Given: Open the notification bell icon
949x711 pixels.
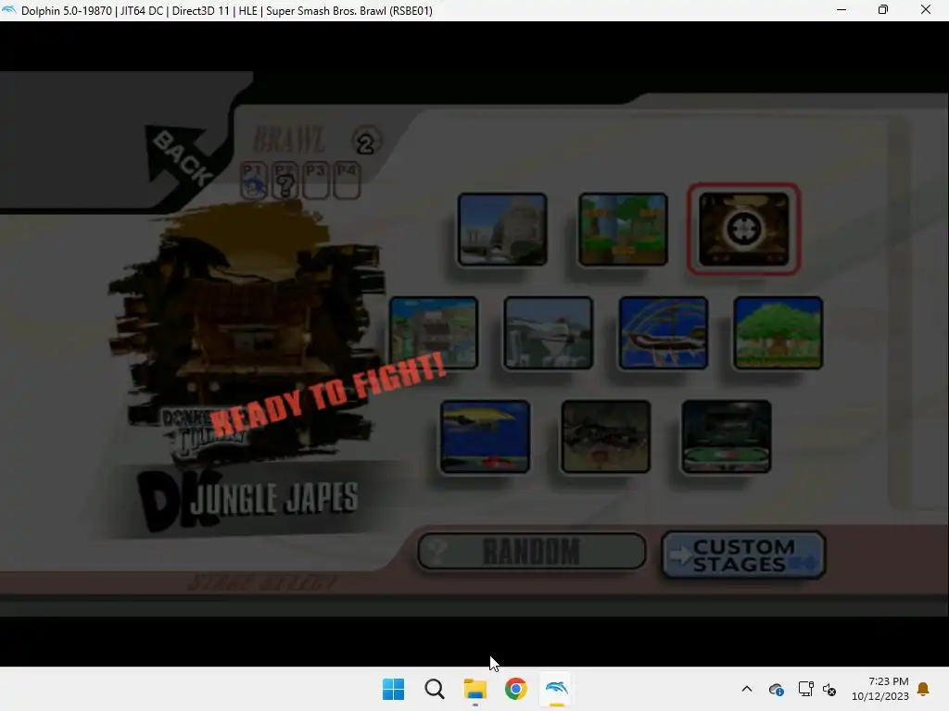Looking at the screenshot, I should click(x=924, y=689).
